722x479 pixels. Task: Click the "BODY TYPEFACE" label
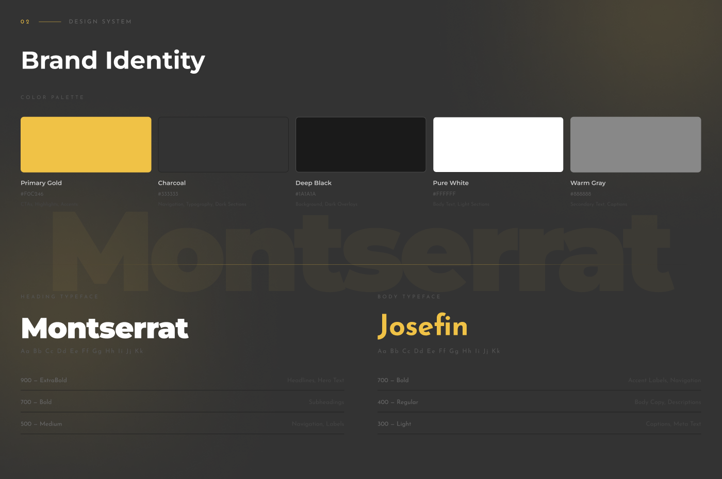click(409, 297)
